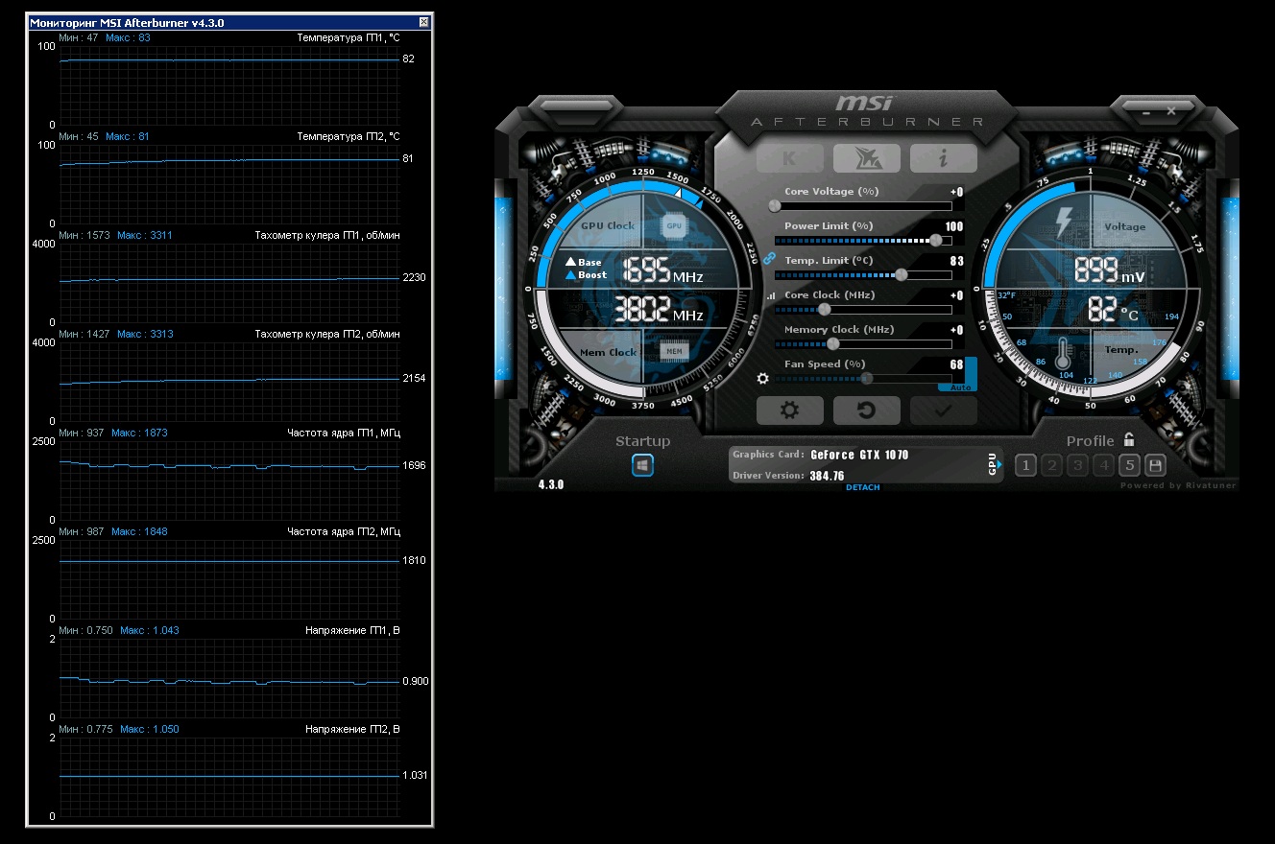Toggle the link between power and temp limits
Image resolution: width=1275 pixels, height=844 pixels.
coord(768,258)
